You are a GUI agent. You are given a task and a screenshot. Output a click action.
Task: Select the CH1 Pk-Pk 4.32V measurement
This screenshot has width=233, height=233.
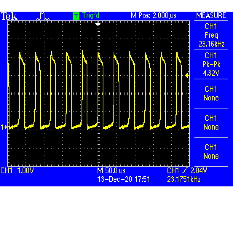pos(211,64)
